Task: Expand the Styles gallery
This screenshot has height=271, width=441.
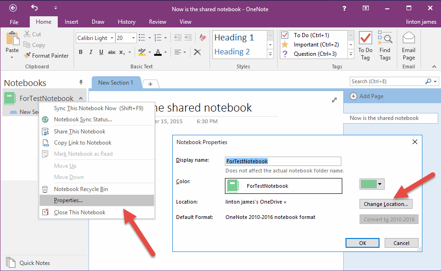Action: (x=270, y=54)
